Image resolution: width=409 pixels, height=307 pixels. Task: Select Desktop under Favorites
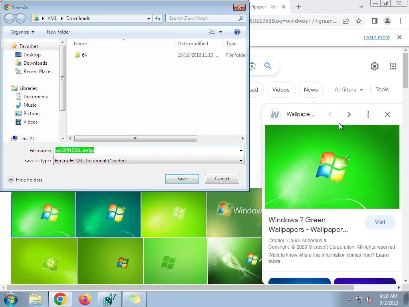[x=32, y=54]
